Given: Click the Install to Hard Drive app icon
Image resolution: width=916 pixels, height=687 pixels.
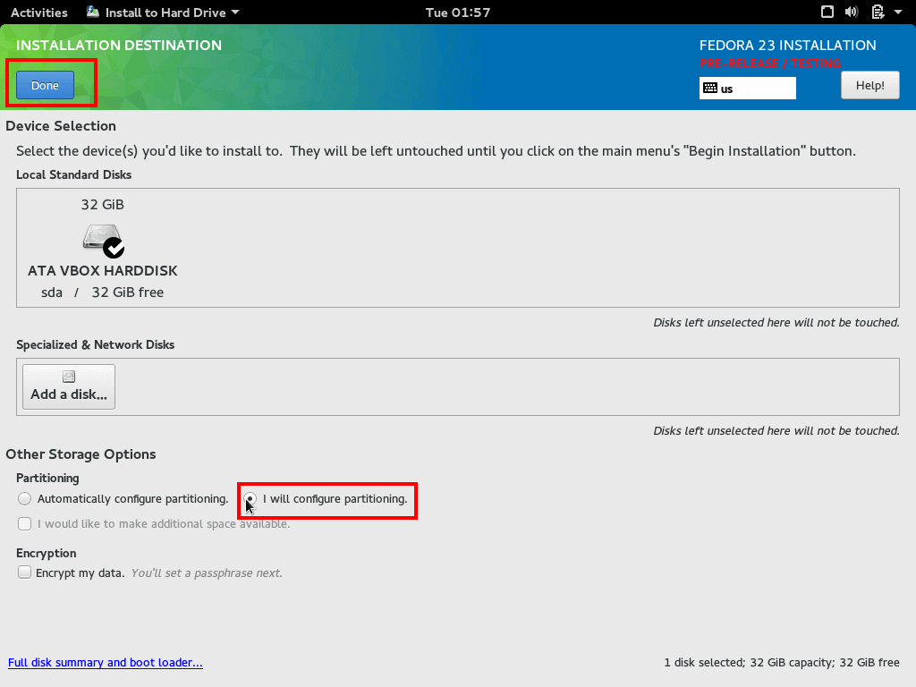Looking at the screenshot, I should (94, 13).
